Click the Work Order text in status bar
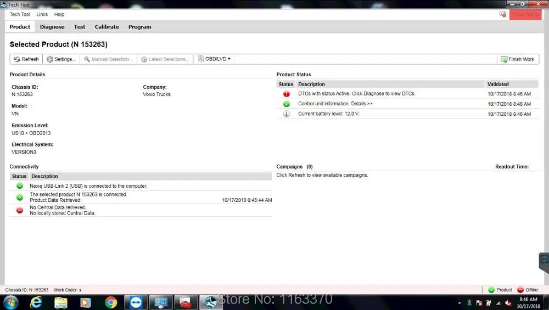The width and height of the screenshot is (549, 310). (67, 290)
